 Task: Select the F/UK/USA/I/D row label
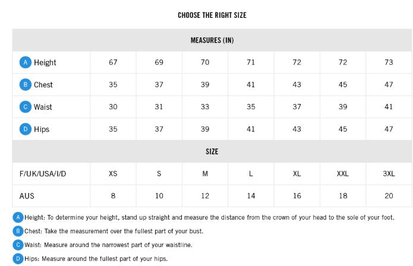coord(43,173)
